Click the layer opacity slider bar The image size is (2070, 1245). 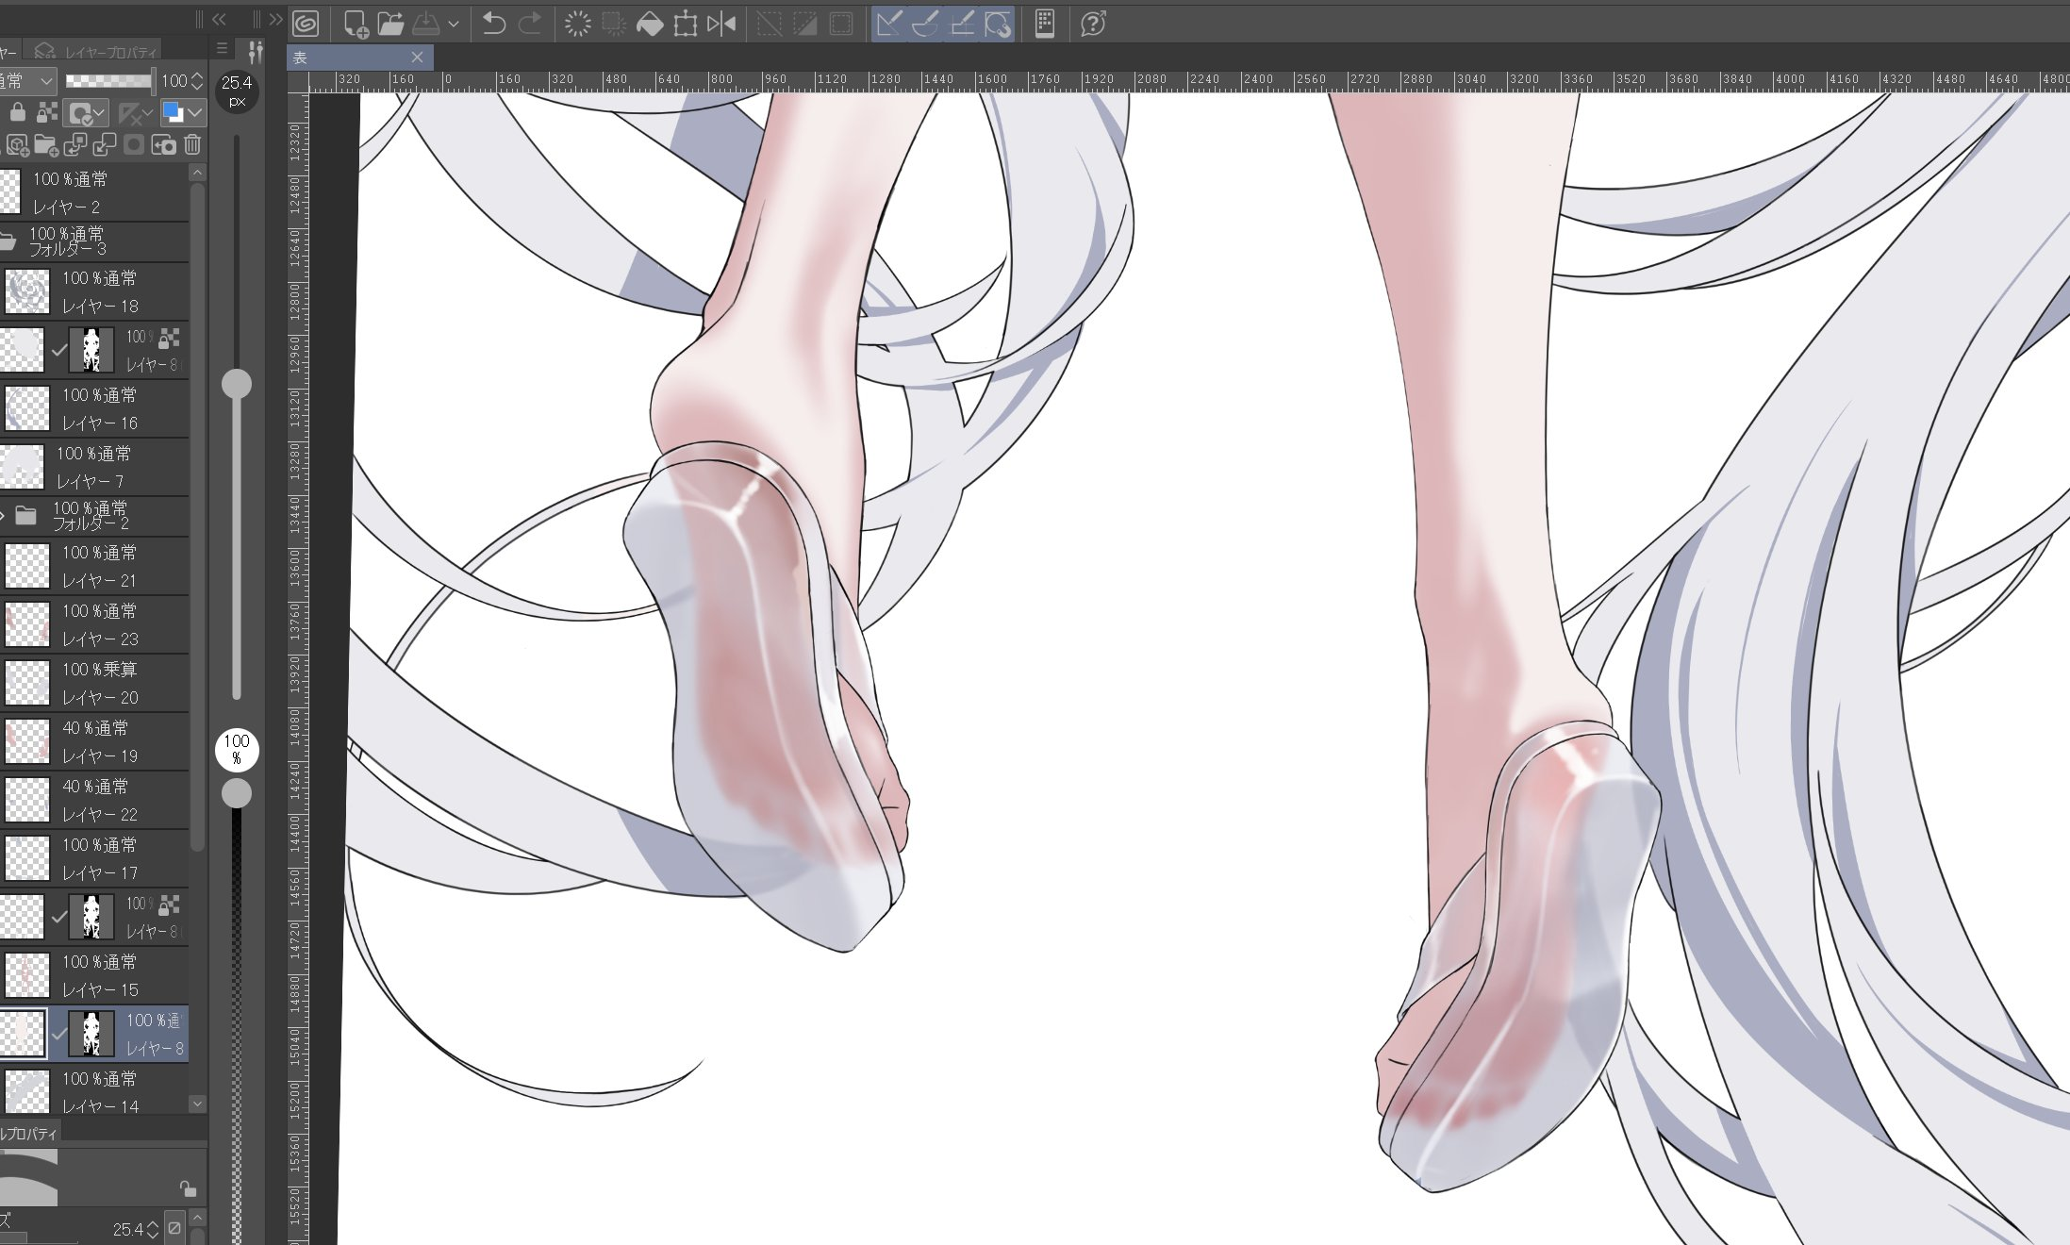(x=108, y=81)
